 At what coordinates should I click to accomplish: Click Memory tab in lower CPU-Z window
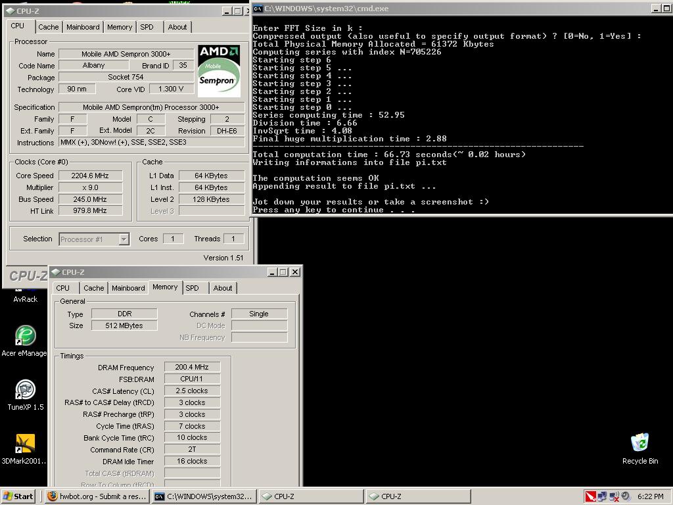click(165, 287)
